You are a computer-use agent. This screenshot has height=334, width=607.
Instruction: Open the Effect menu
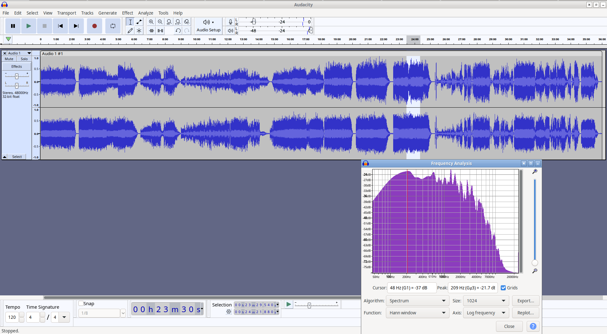pos(127,13)
